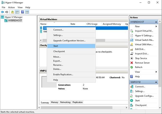This screenshot has width=162, height=114.
Task: Click the blue Help toolbar icon
Action: click(23, 12)
